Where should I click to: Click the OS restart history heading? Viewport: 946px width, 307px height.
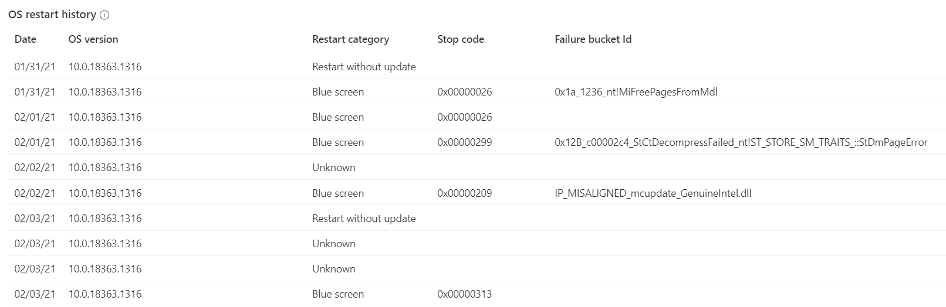(x=52, y=15)
